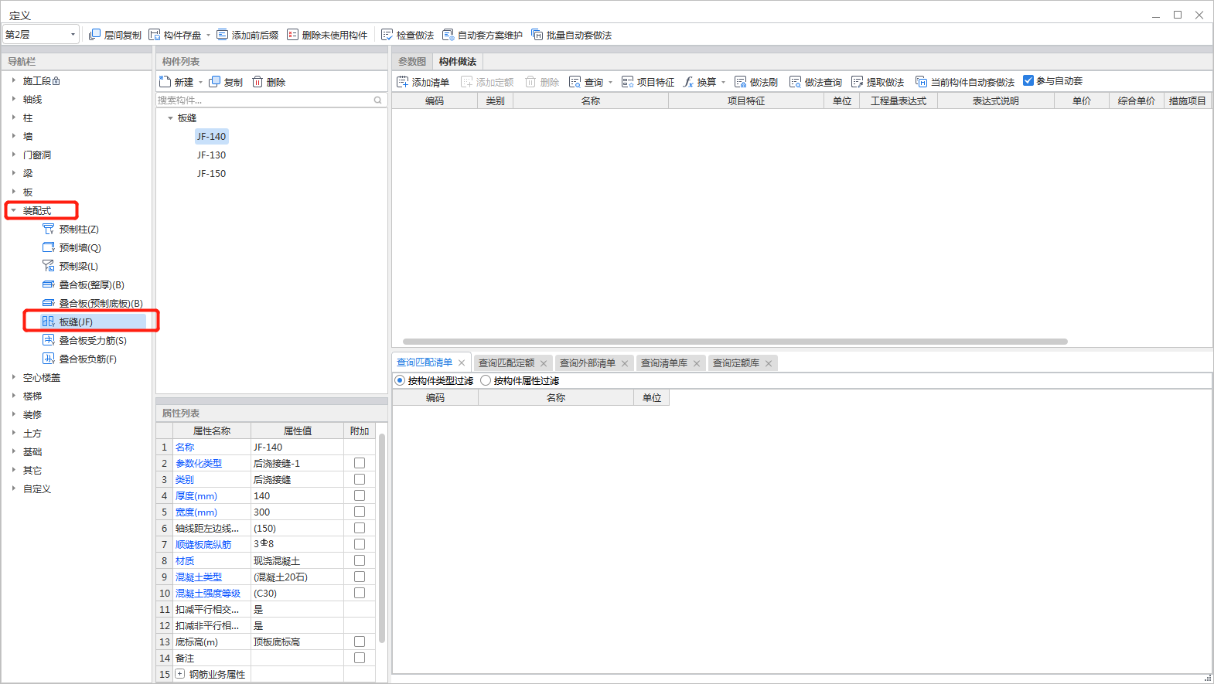
Task: Collapse the 板缝 group in component list
Action: click(171, 118)
